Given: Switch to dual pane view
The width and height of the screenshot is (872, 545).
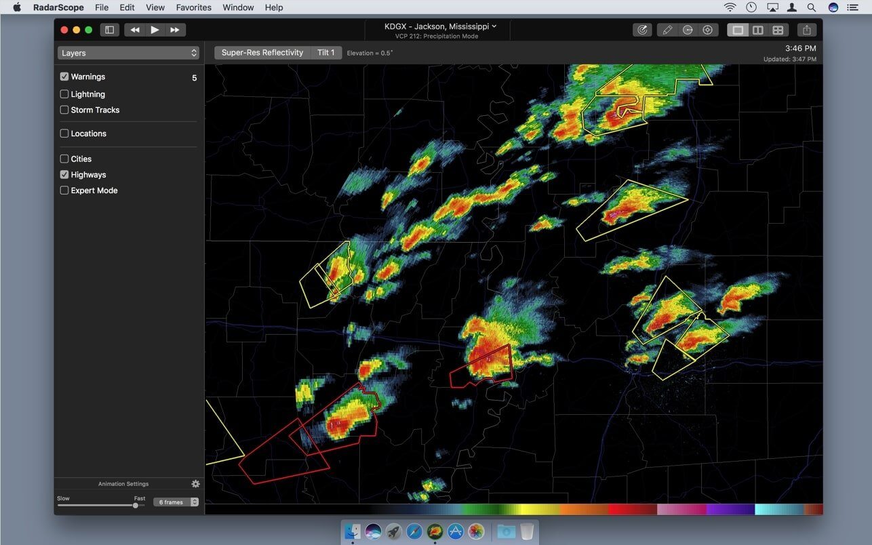Looking at the screenshot, I should tap(757, 30).
